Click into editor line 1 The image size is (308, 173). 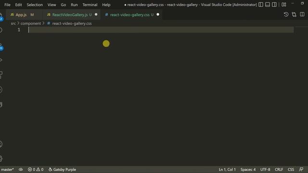coord(161,30)
